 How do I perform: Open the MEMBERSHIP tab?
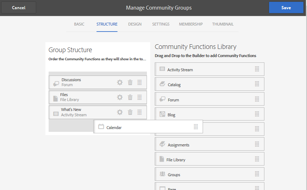pyautogui.click(x=191, y=24)
